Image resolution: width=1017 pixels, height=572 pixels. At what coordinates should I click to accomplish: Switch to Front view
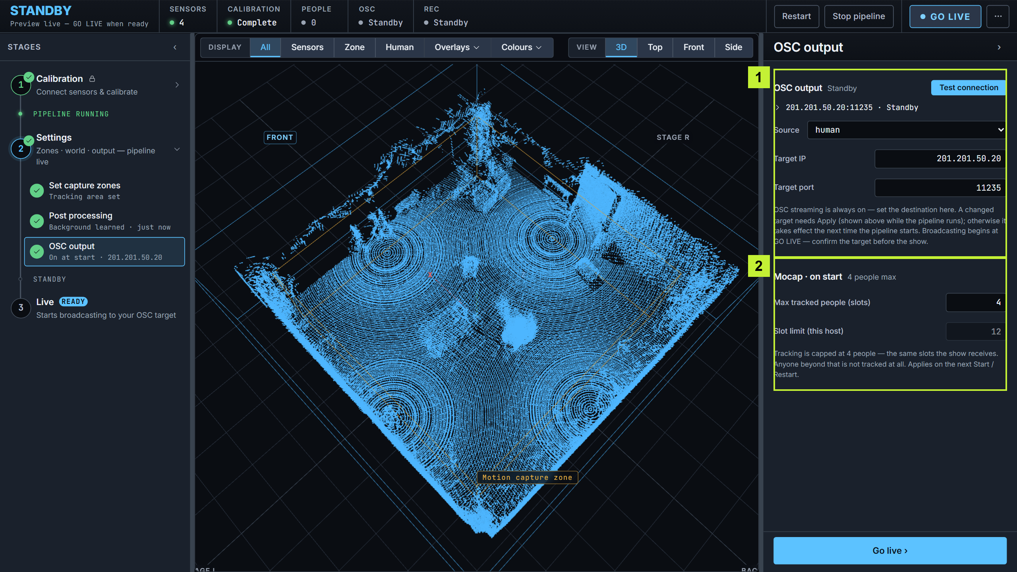click(694, 47)
